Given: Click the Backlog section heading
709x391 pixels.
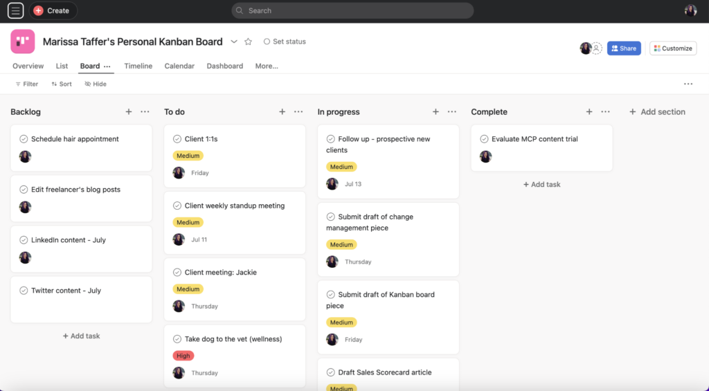Looking at the screenshot, I should point(26,111).
